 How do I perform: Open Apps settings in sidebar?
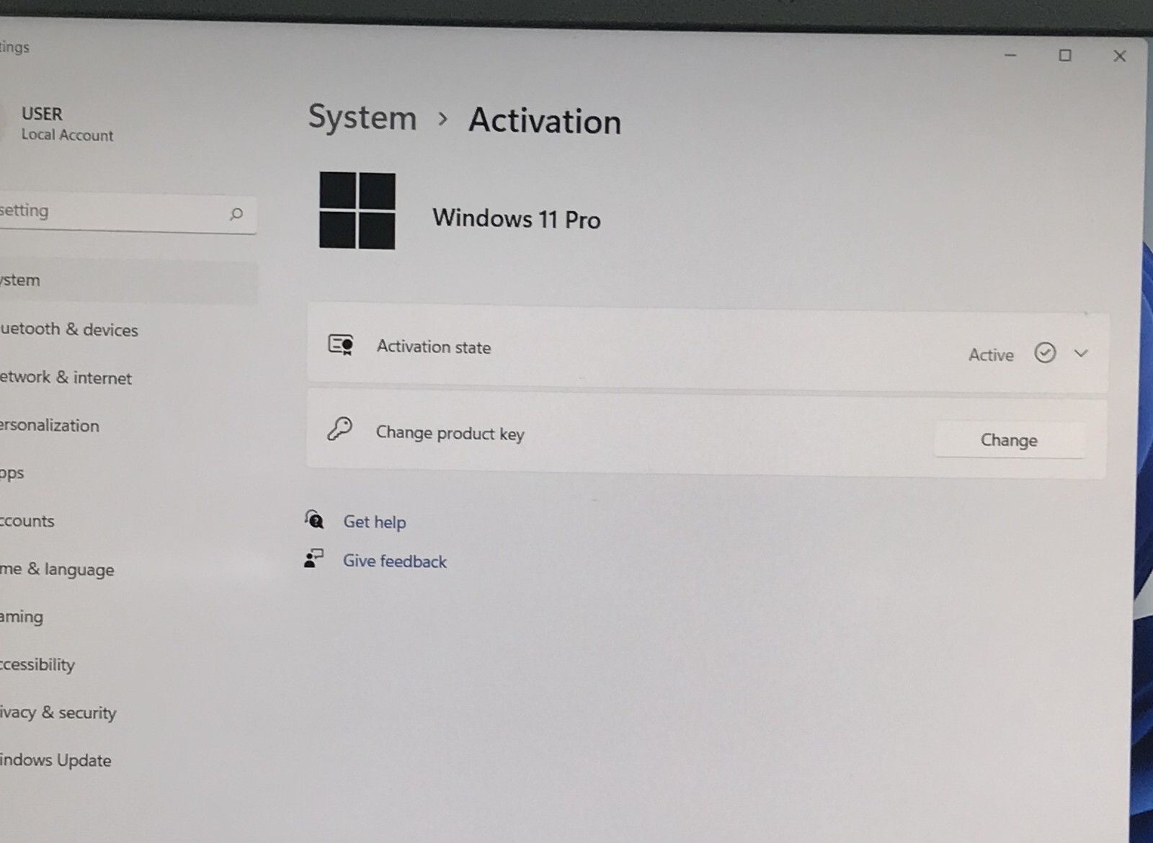12,473
